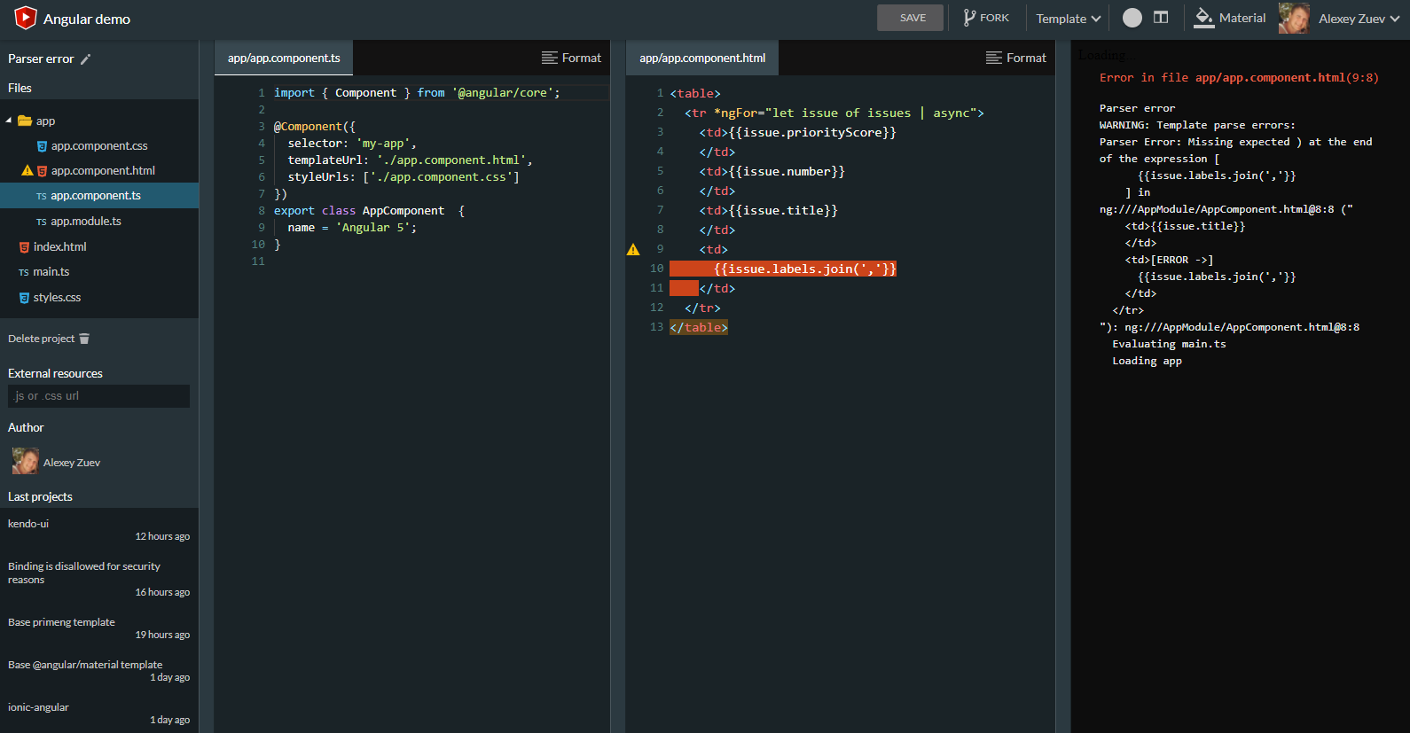1410x733 pixels.
Task: Click the warning icon on editor line 9
Action: click(633, 250)
